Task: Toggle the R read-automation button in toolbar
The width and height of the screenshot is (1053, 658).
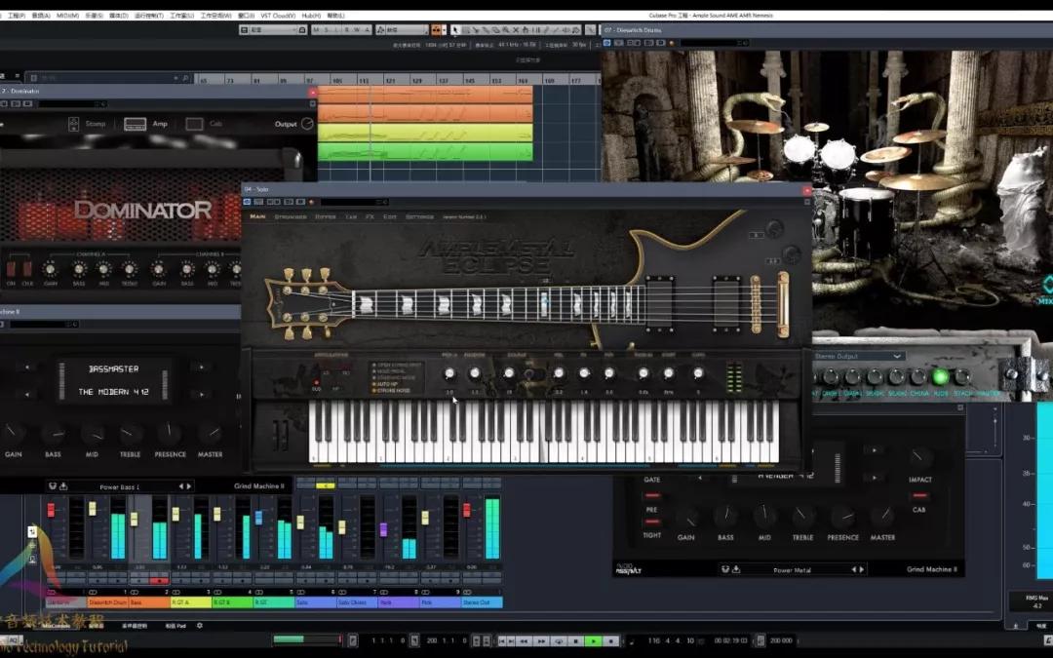Action: [x=346, y=29]
